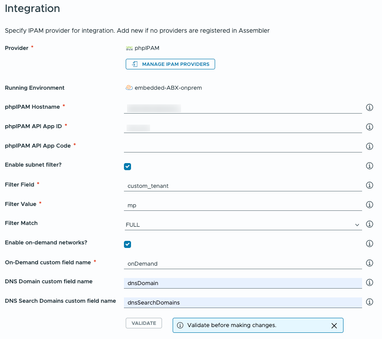The height and width of the screenshot is (339, 382).
Task: Click the info icon beside Filter Field
Action: (x=370, y=185)
